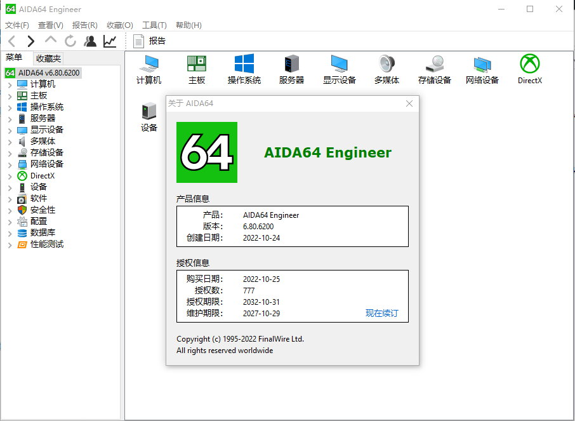Refresh using the circular arrow toolbar icon
The width and height of the screenshot is (575, 421).
click(70, 41)
